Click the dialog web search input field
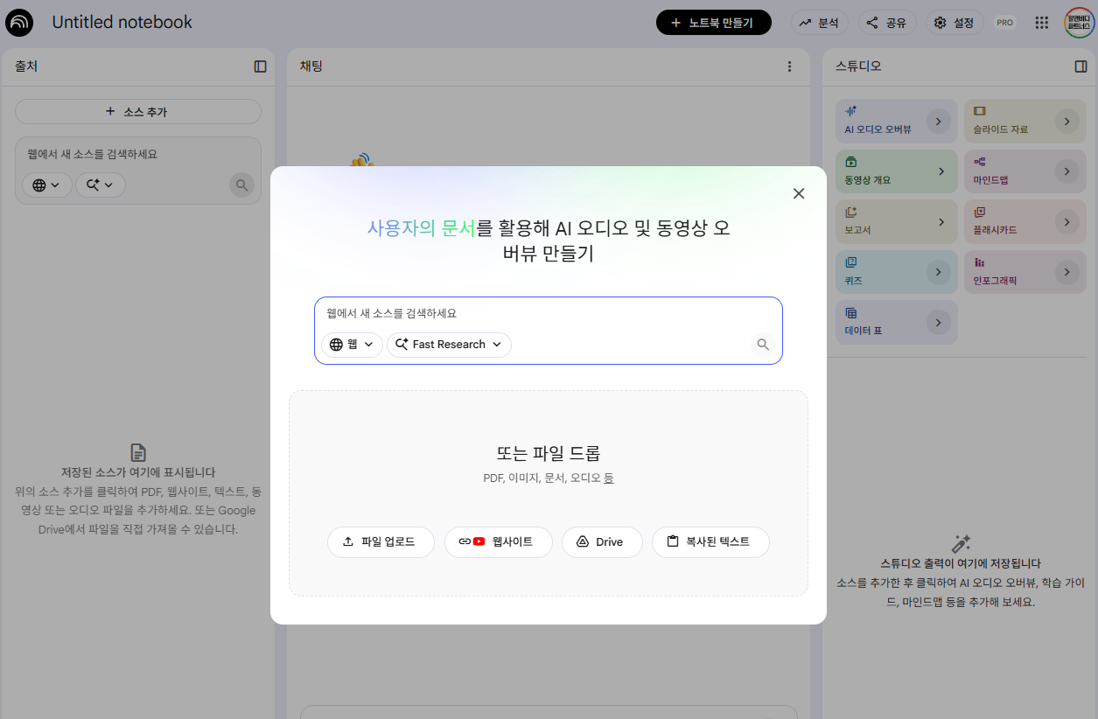This screenshot has width=1098, height=719. 549,313
